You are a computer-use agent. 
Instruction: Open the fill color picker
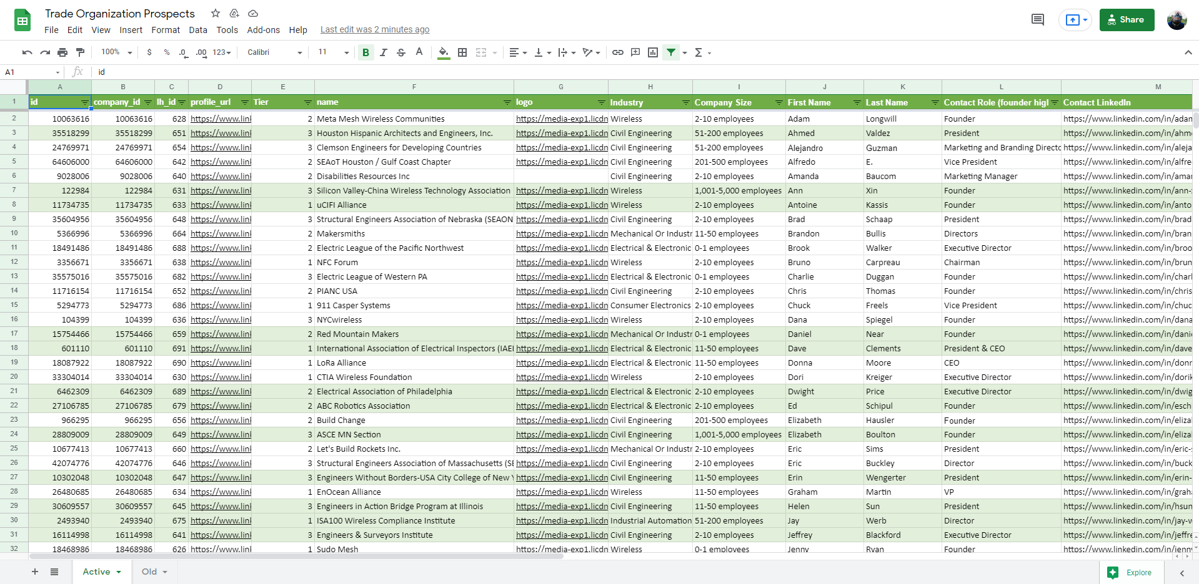(444, 52)
